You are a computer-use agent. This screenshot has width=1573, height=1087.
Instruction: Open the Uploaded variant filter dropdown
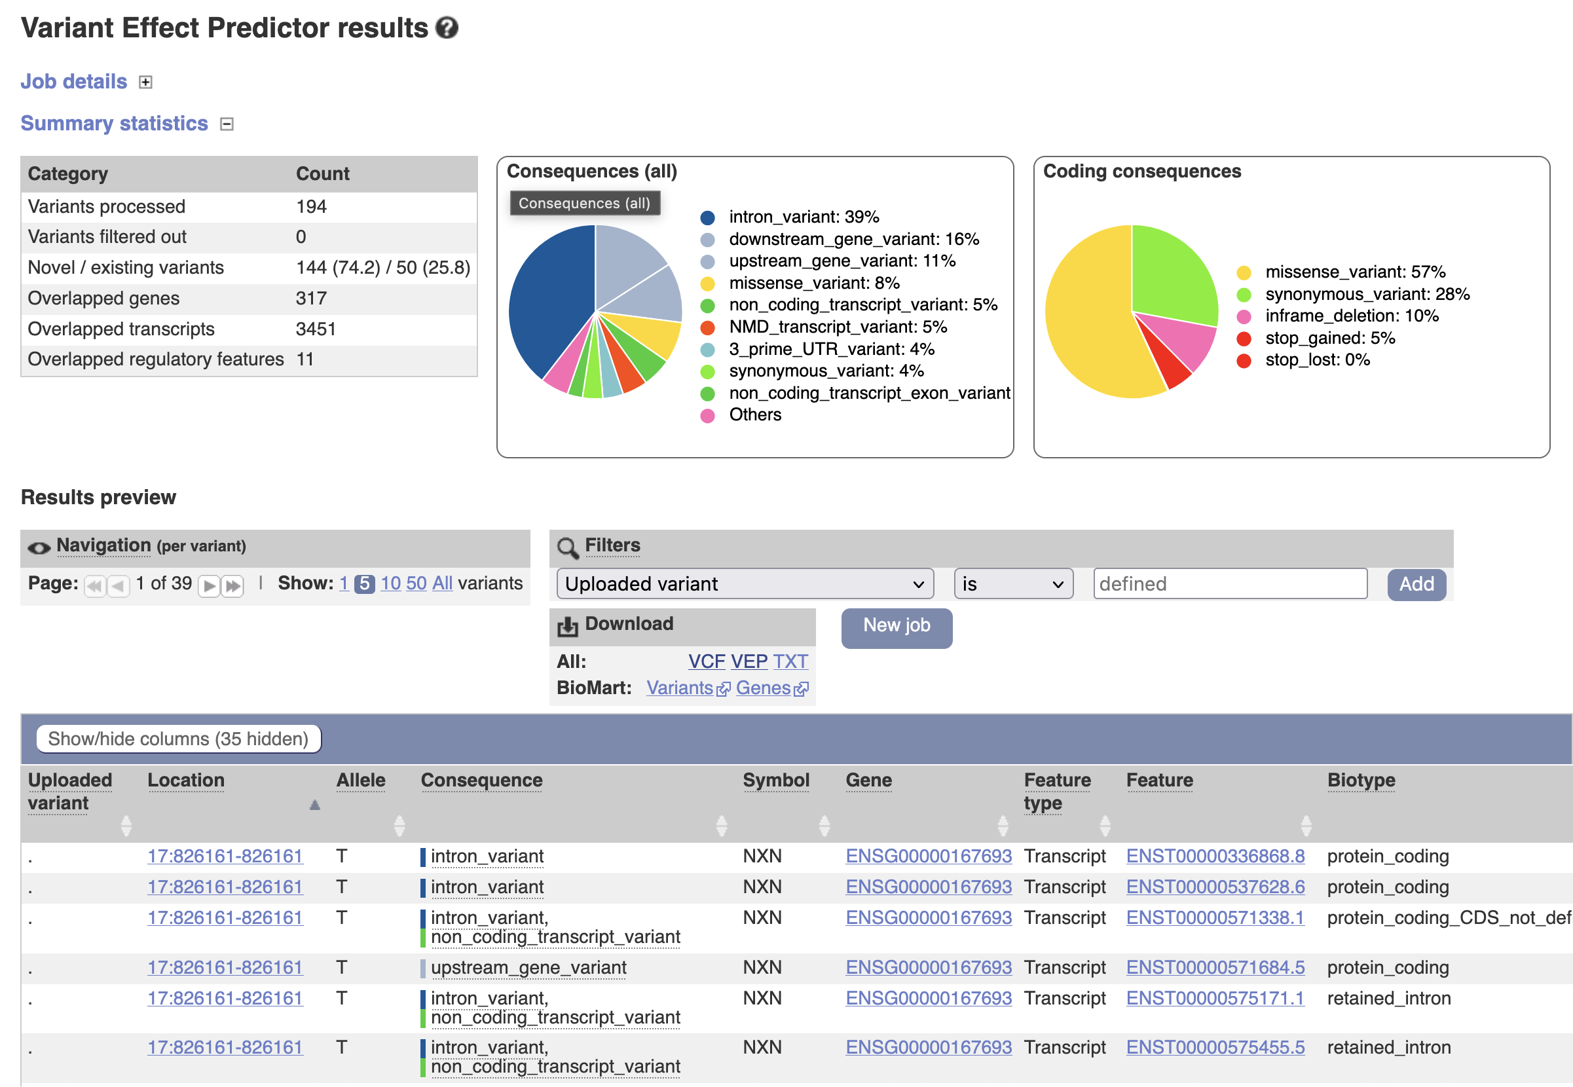[x=745, y=584]
